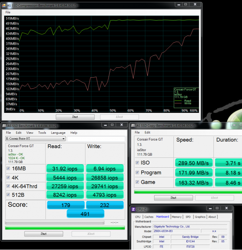242x250 pixels.
Task: Open File menu in Compression-Benchmark
Action: 8,12
